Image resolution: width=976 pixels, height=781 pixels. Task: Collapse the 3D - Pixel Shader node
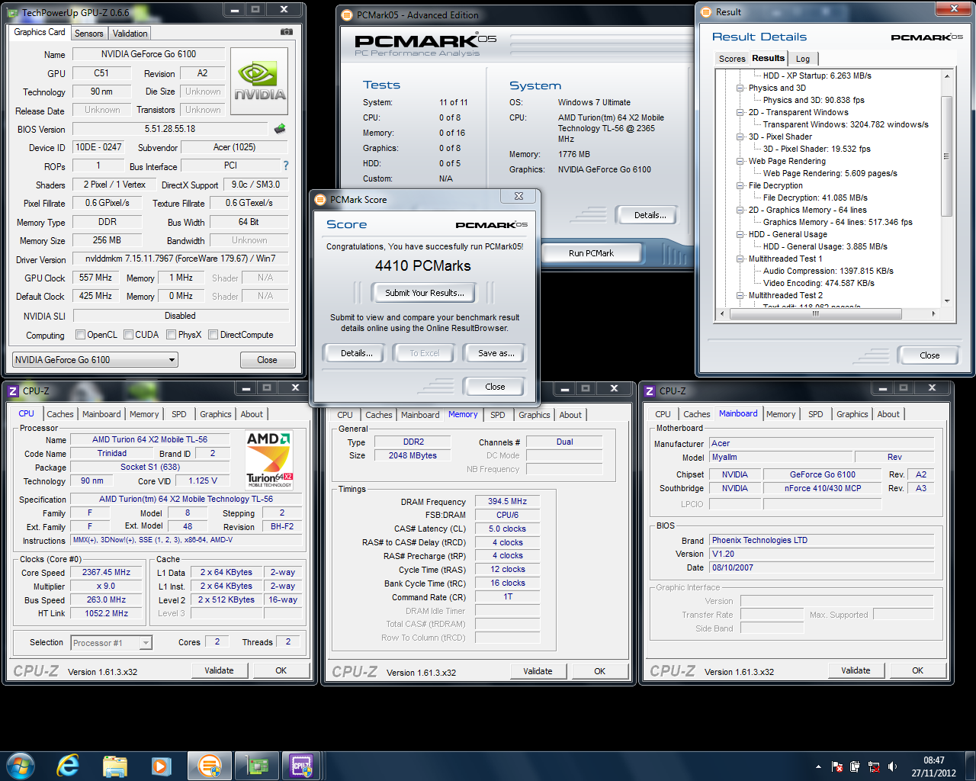tap(740, 137)
